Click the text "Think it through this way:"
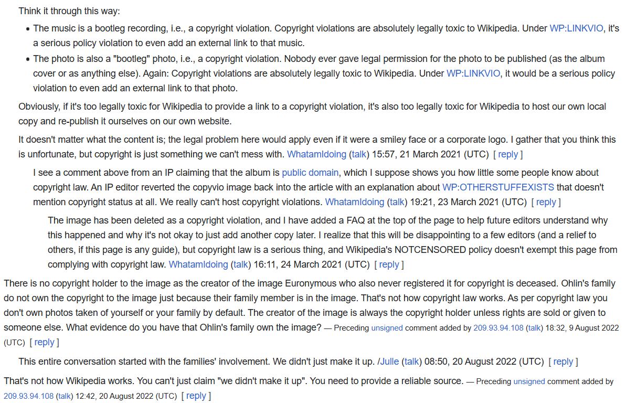 click(69, 11)
